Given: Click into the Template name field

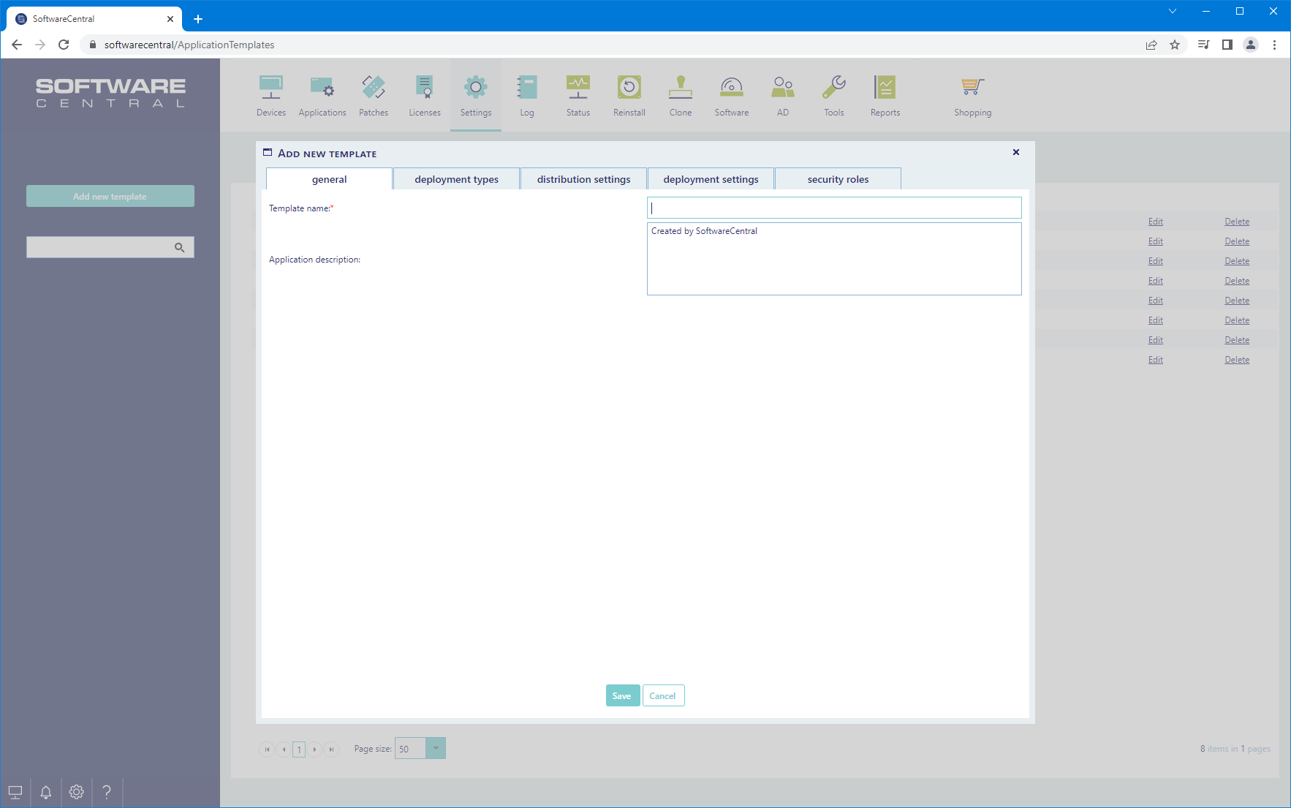Looking at the screenshot, I should [x=834, y=208].
